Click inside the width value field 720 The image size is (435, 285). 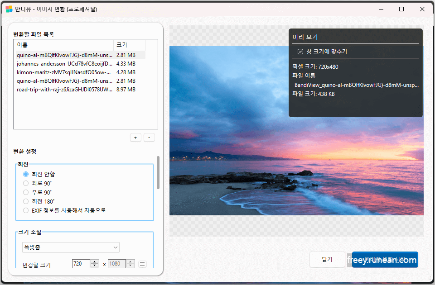click(82, 264)
